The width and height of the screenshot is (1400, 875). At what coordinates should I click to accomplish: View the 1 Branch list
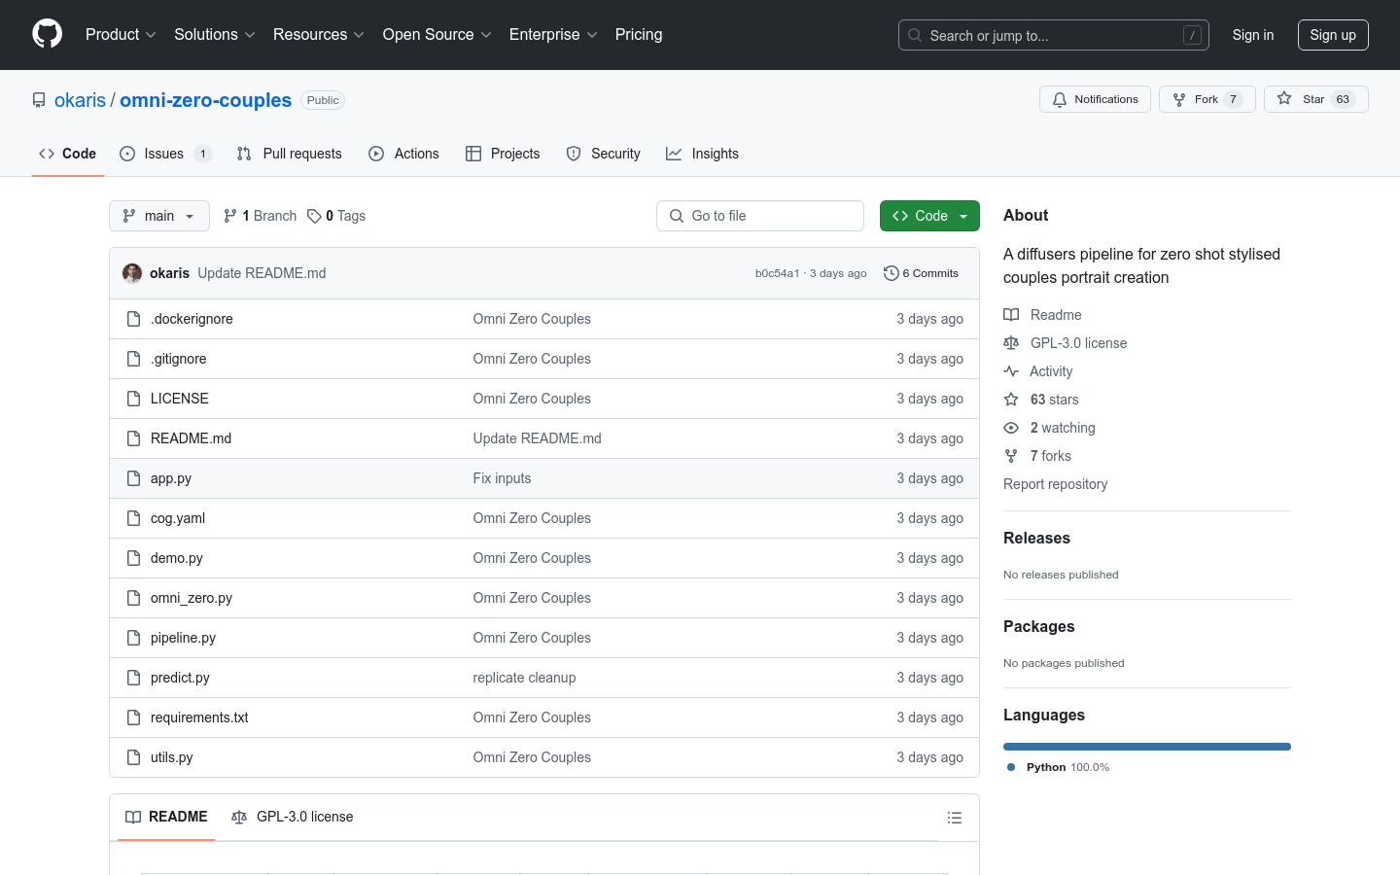coord(260,216)
